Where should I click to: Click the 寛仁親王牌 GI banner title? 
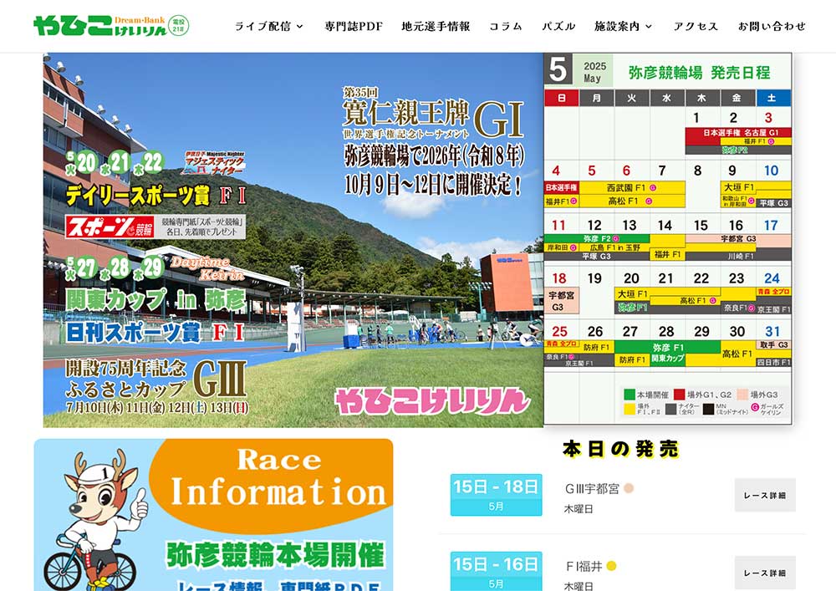433,119
